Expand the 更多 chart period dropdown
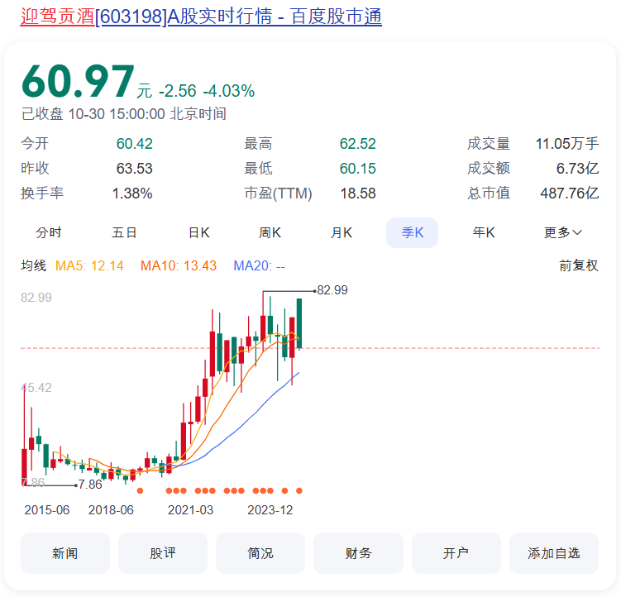 pyautogui.click(x=562, y=232)
